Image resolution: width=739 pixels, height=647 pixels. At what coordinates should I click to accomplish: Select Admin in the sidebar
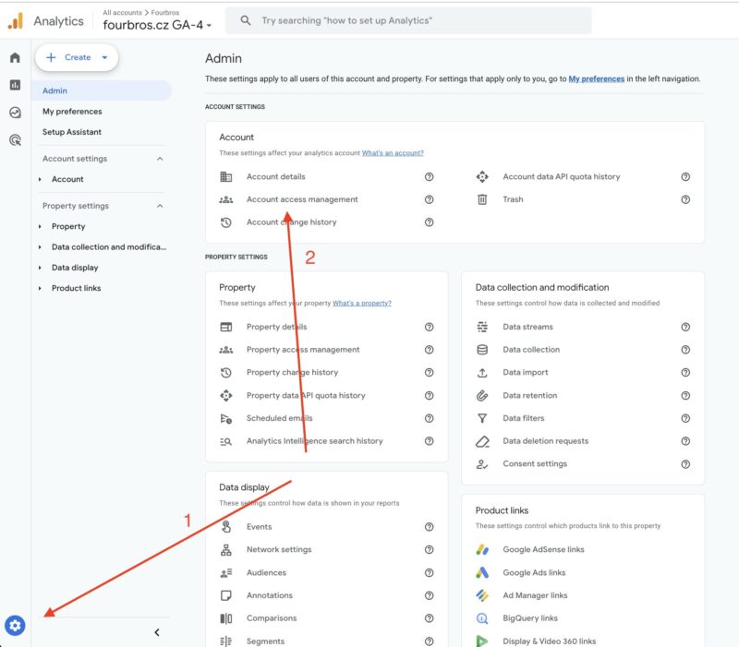click(102, 90)
